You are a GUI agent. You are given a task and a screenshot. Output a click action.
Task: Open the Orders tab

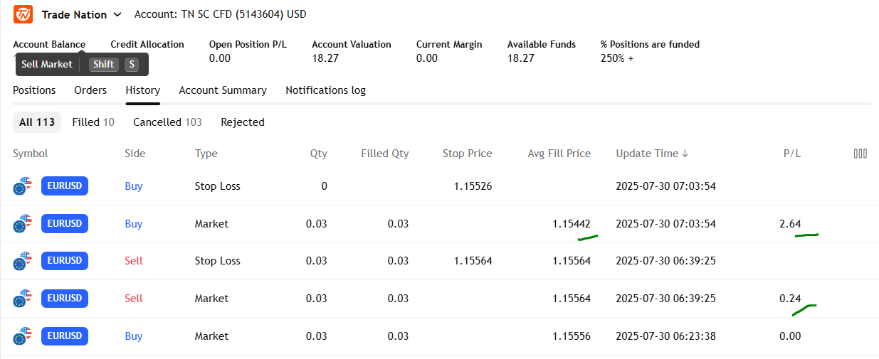click(90, 90)
